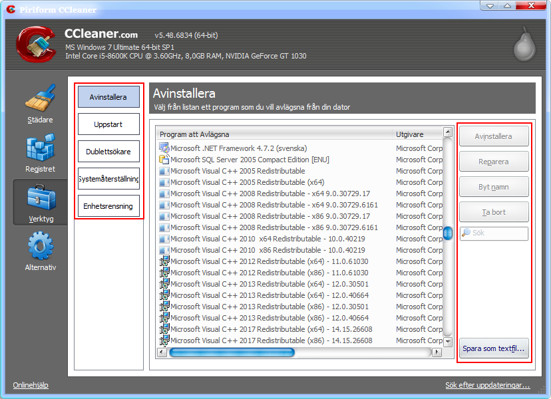Image resolution: width=551 pixels, height=399 pixels.
Task: Open the Städare cleaner section icon
Action: click(41, 98)
